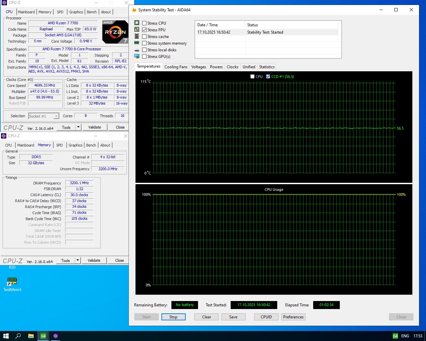Click Validate in the CPU-Z processor window
Screen dimensions: 426x341
click(x=95, y=127)
